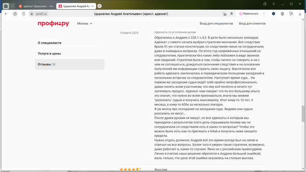
Task: Open the Услуги и цены section
Action: tap(49, 54)
